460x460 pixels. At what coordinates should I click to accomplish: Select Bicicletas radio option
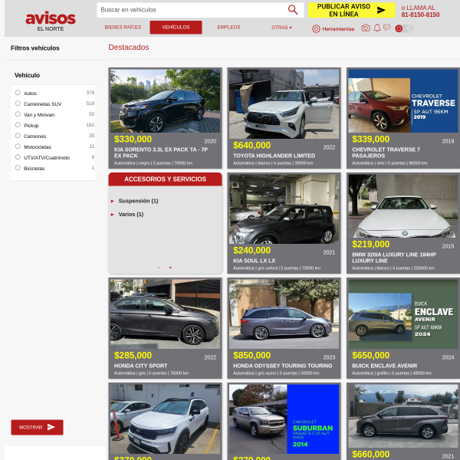pyautogui.click(x=18, y=168)
